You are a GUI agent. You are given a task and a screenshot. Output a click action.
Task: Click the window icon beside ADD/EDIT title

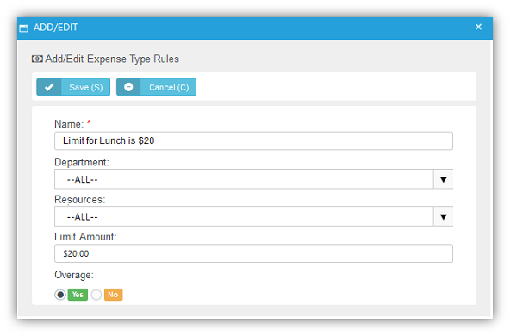[x=24, y=28]
